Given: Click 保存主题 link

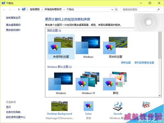Looking at the screenshot, I should pos(126,63).
